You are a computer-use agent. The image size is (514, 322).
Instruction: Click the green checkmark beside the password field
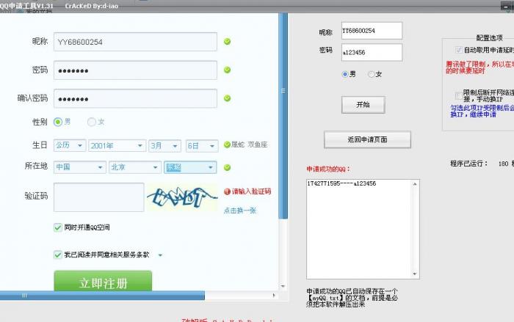click(x=227, y=70)
